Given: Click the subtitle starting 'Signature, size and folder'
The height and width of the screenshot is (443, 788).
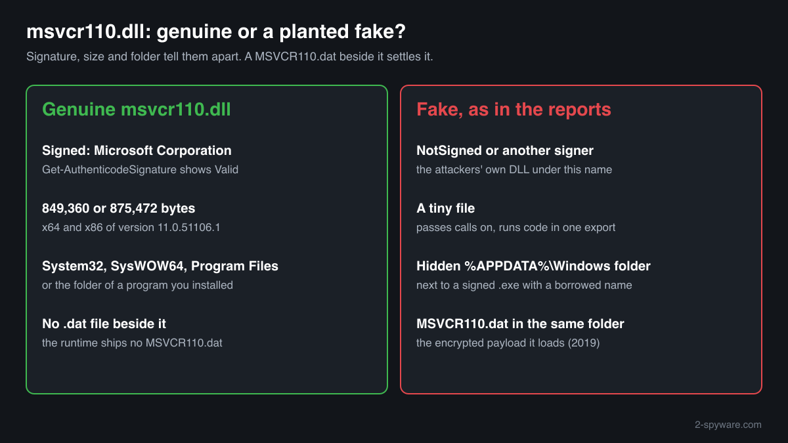Looking at the screenshot, I should pyautogui.click(x=229, y=56).
